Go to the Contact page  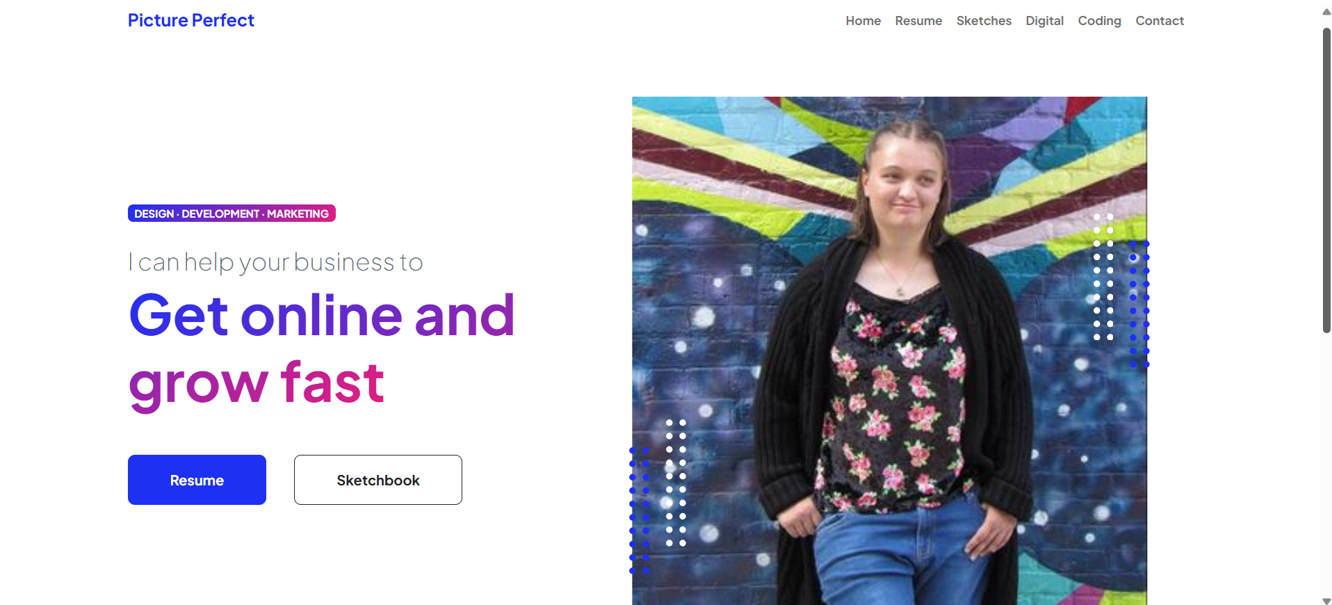tap(1159, 21)
